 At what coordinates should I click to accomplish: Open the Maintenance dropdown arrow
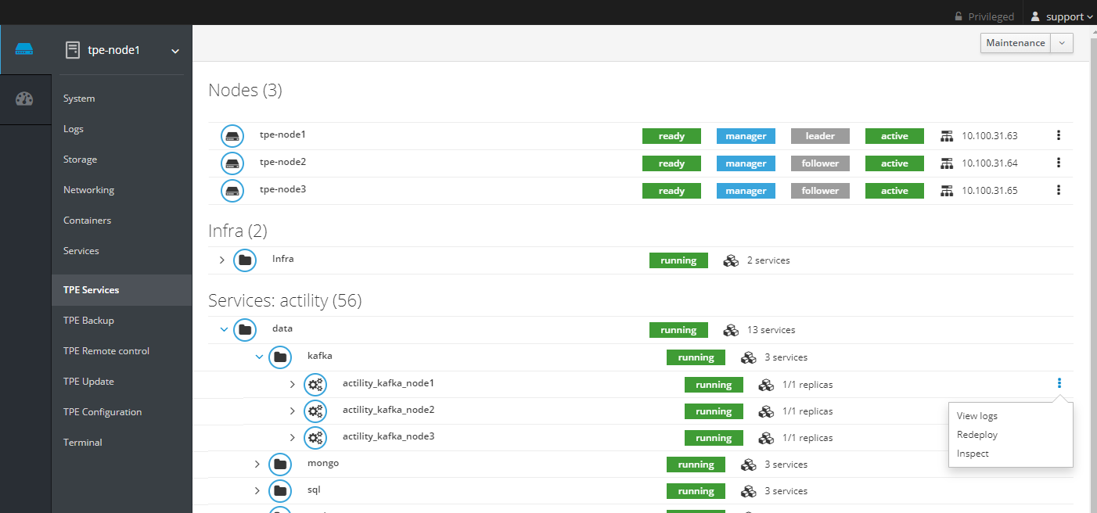[x=1062, y=43]
